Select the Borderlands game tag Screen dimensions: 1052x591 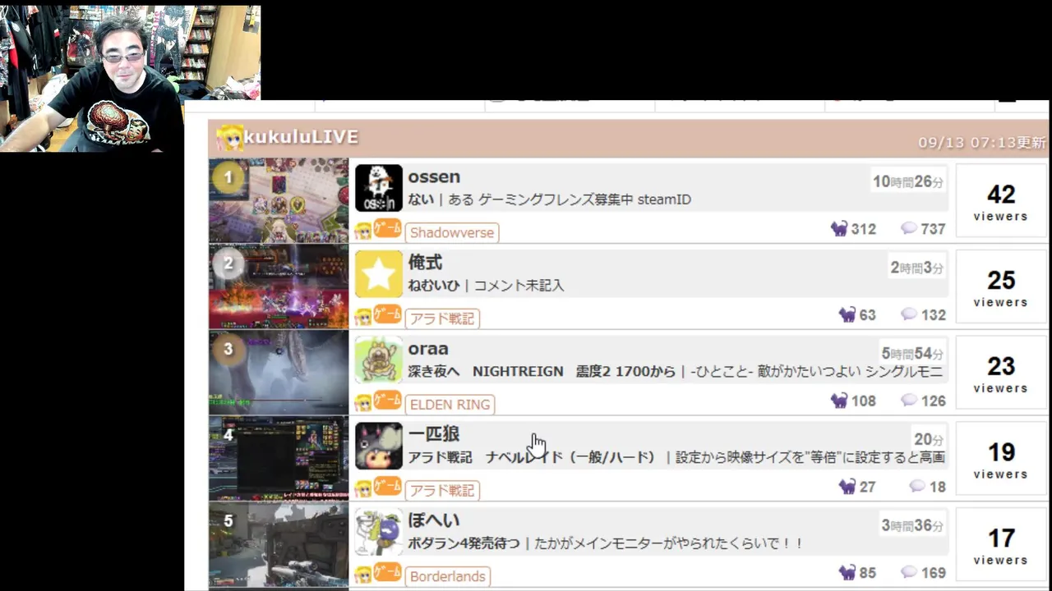pyautogui.click(x=447, y=576)
